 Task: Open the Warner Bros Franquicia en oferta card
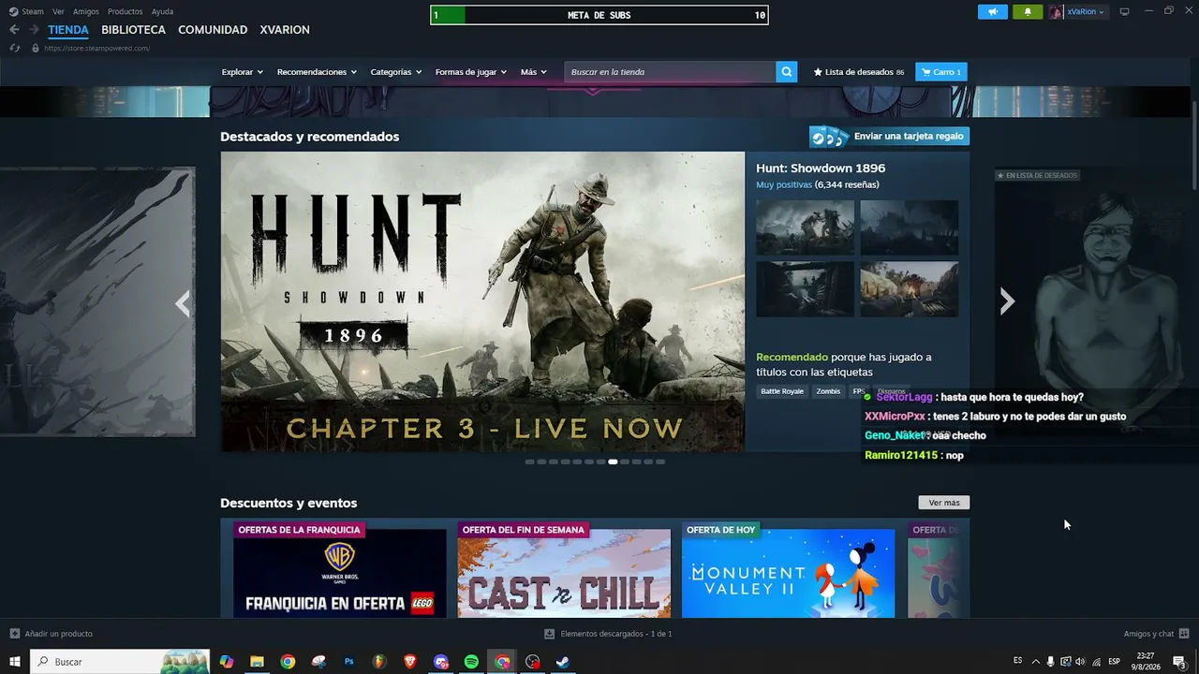coord(340,570)
